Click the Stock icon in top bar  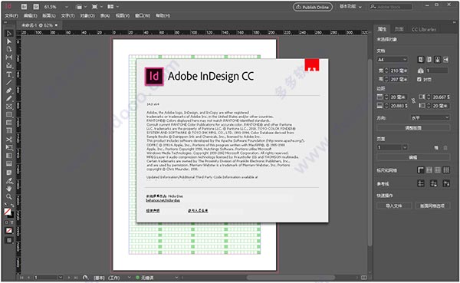point(36,6)
